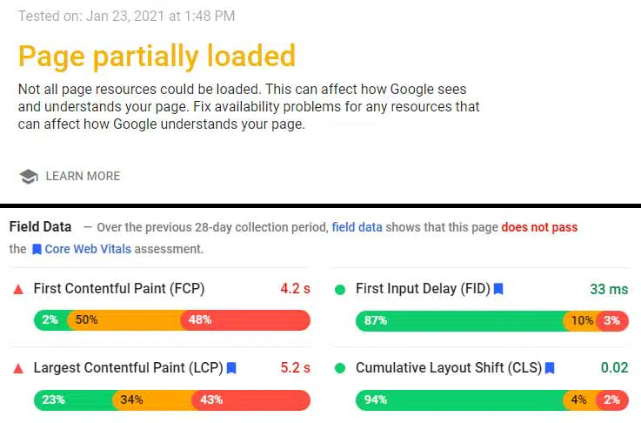
Task: Click the red 48% segment of FCP bar
Action: (245, 320)
